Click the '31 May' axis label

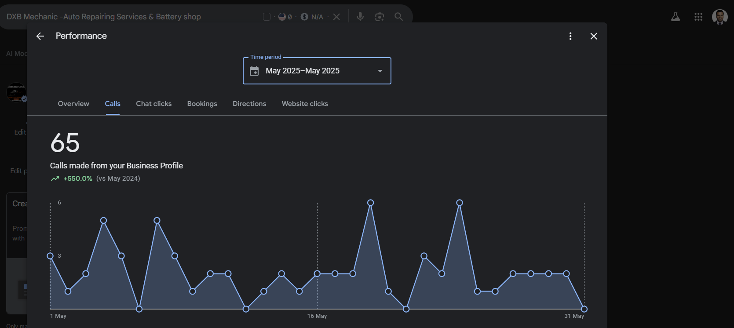(574, 316)
